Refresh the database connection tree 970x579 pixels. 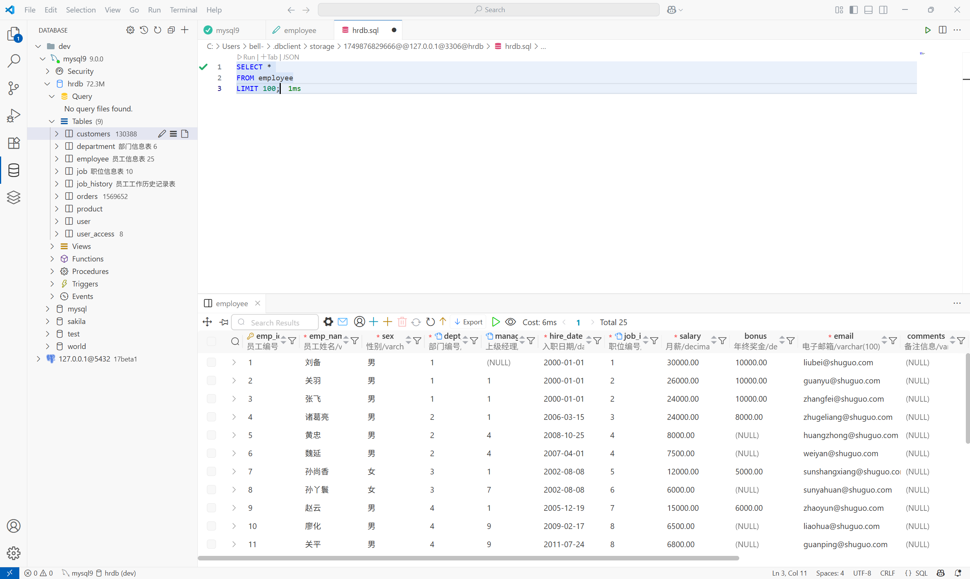(x=158, y=30)
